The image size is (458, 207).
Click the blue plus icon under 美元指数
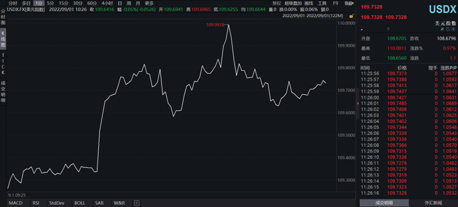click(453, 29)
